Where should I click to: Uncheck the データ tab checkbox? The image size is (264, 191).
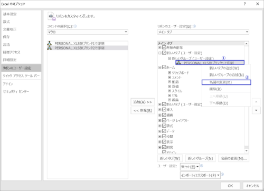click(164, 131)
